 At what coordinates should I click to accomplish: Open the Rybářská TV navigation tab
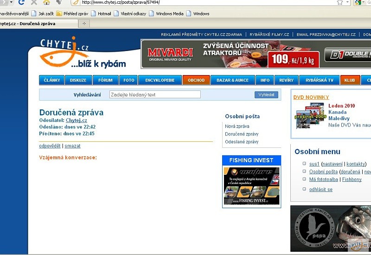click(320, 80)
